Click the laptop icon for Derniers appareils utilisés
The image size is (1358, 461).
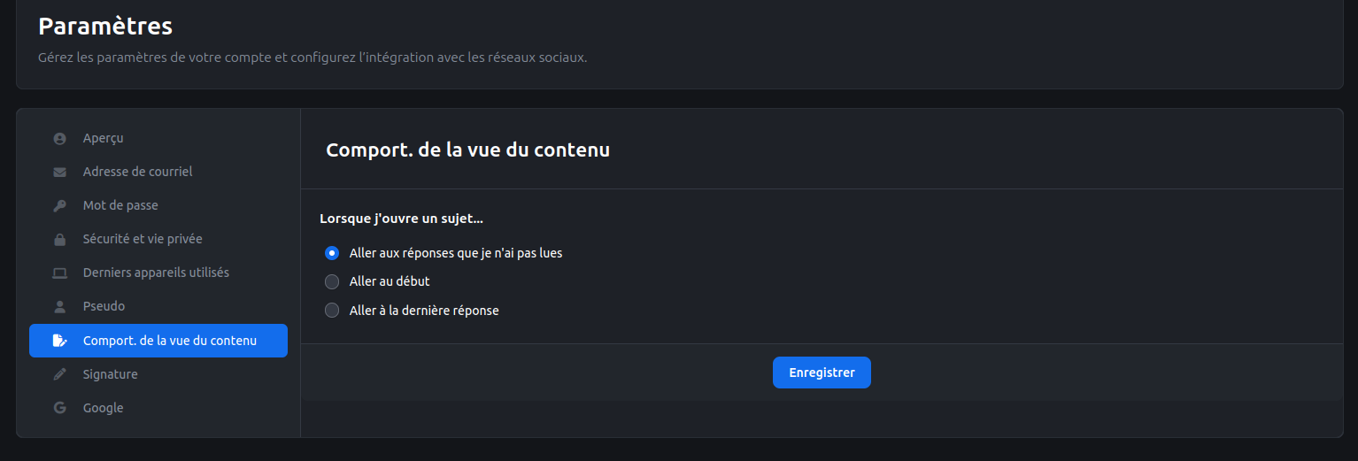[59, 273]
